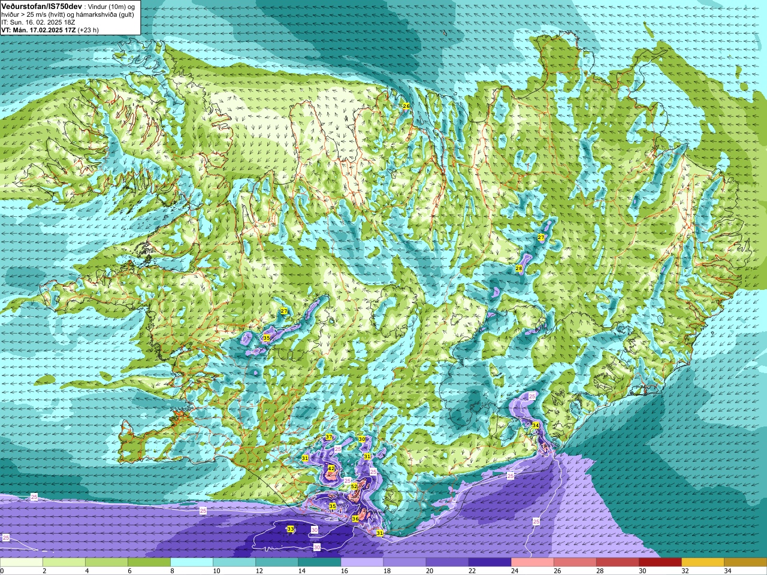The width and height of the screenshot is (767, 575).
Task: Click the 16–18 m/s lavender legend swatch
Action: coord(361,562)
